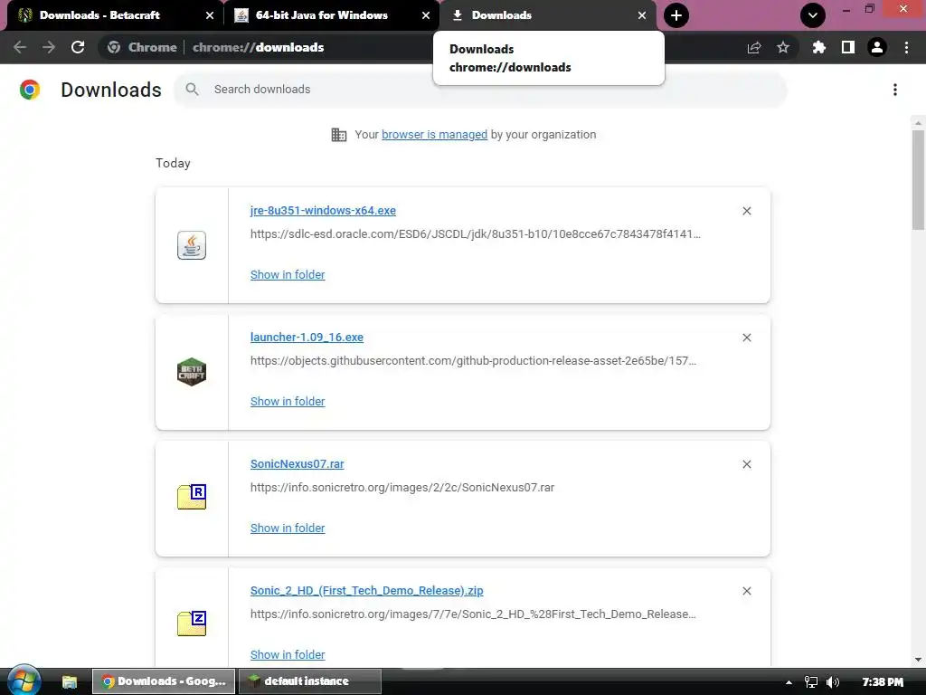Click the taskbar clock 7:38 PM

click(x=883, y=682)
